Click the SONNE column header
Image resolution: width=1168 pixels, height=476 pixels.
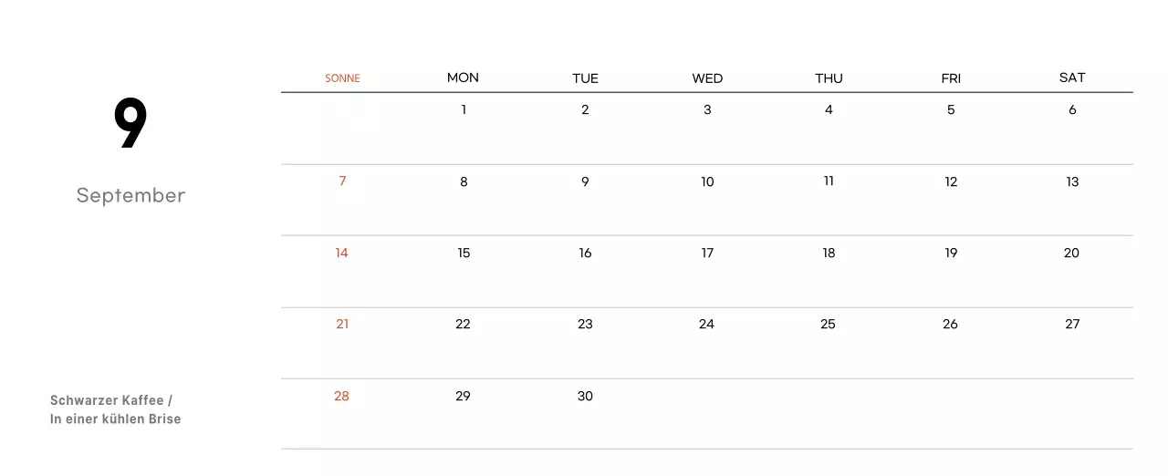[x=342, y=78]
